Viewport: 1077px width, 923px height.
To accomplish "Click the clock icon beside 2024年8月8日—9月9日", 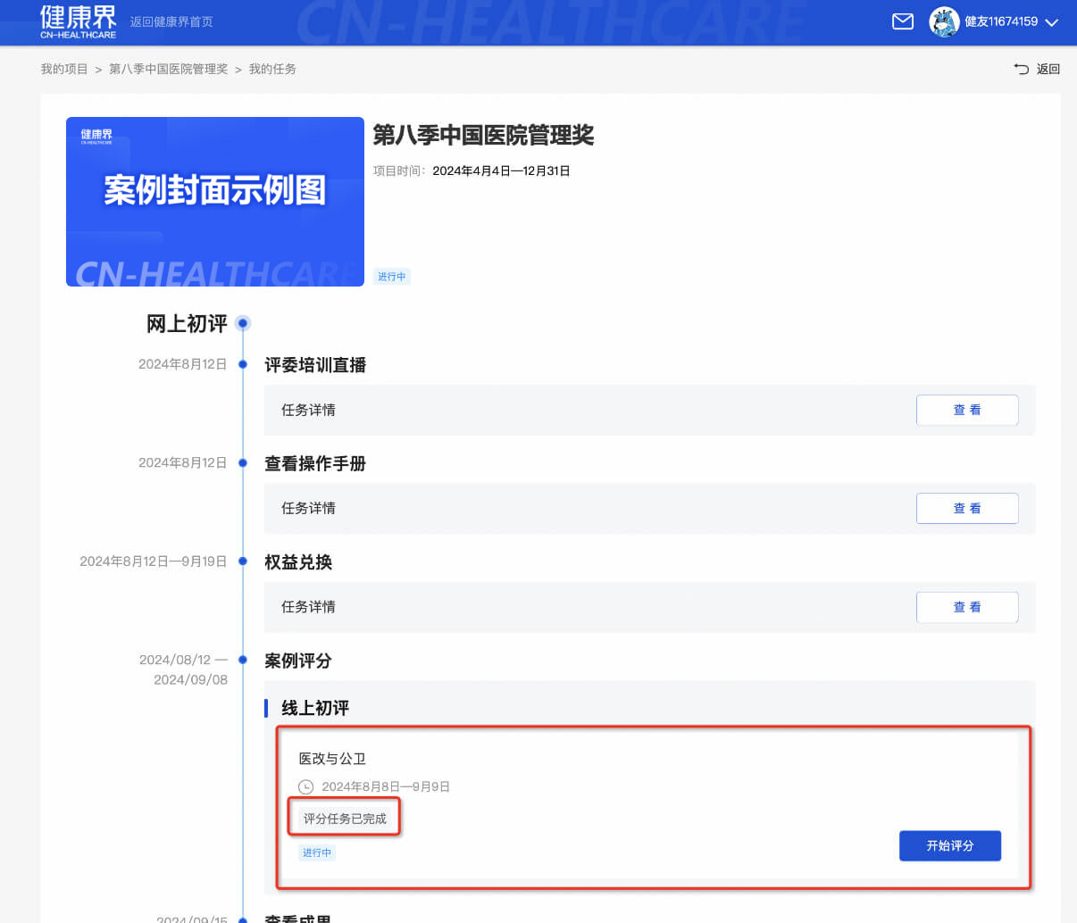I will tap(306, 786).
